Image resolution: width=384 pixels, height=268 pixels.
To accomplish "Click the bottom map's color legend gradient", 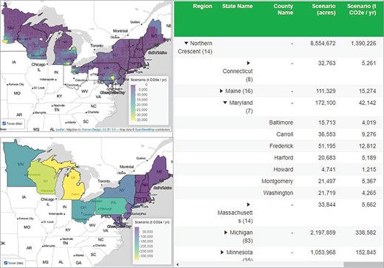I will coord(137,244).
